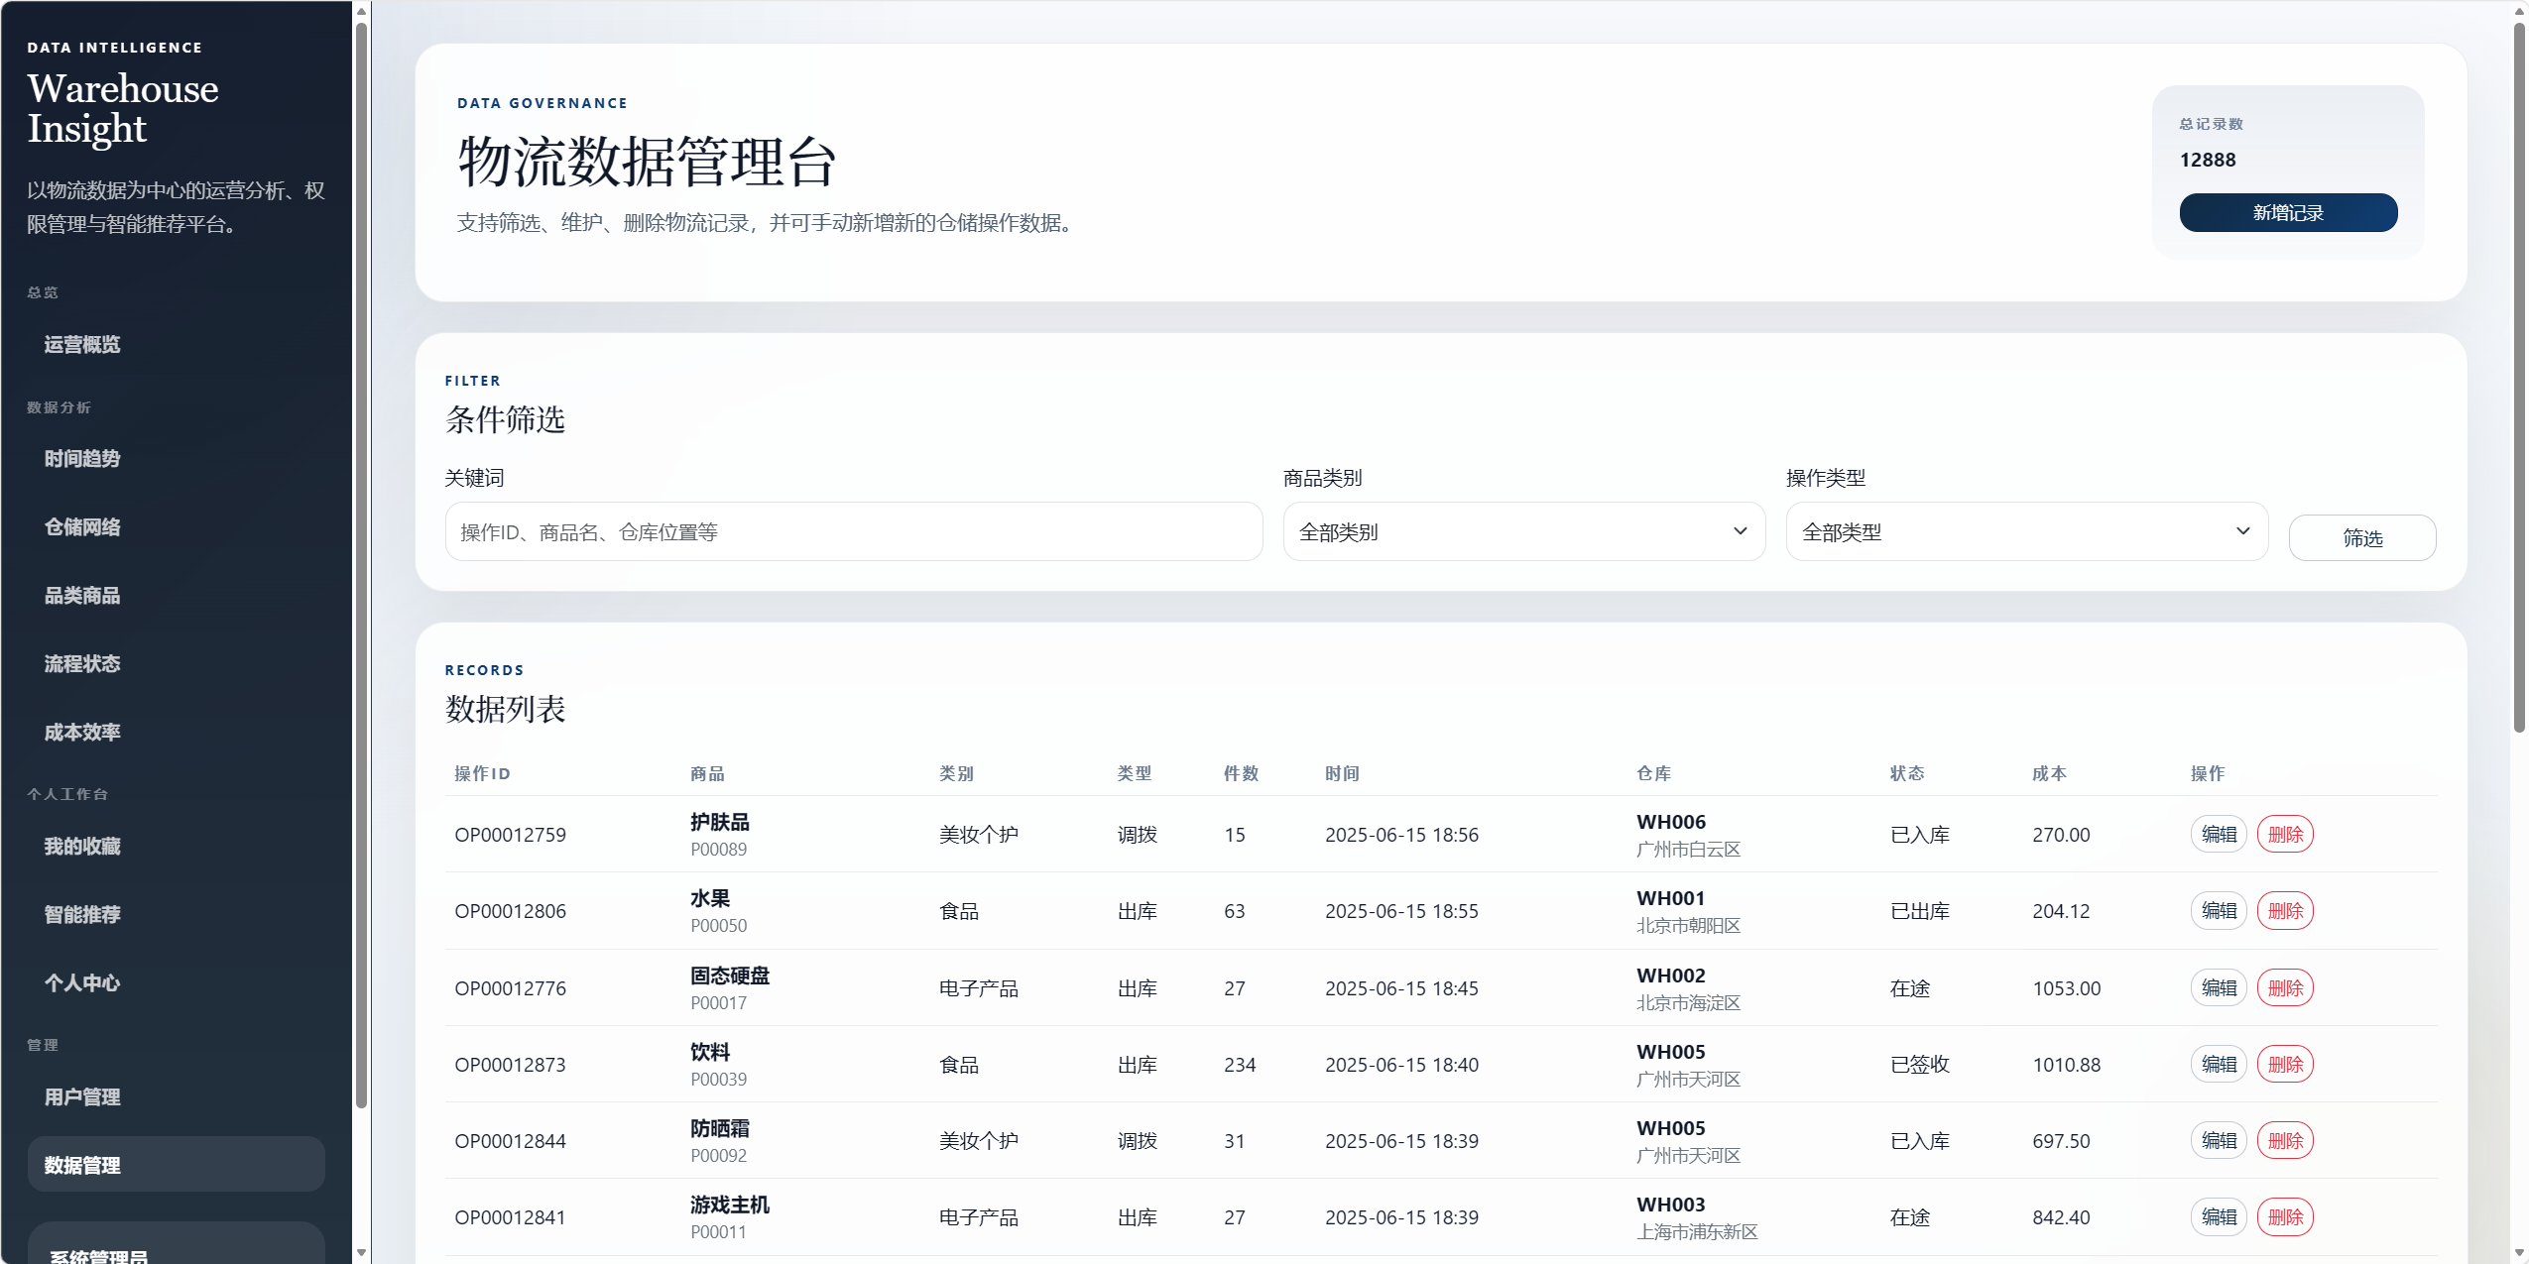Open 运营概览 in the sidebar
The height and width of the screenshot is (1264, 2529).
(x=82, y=344)
